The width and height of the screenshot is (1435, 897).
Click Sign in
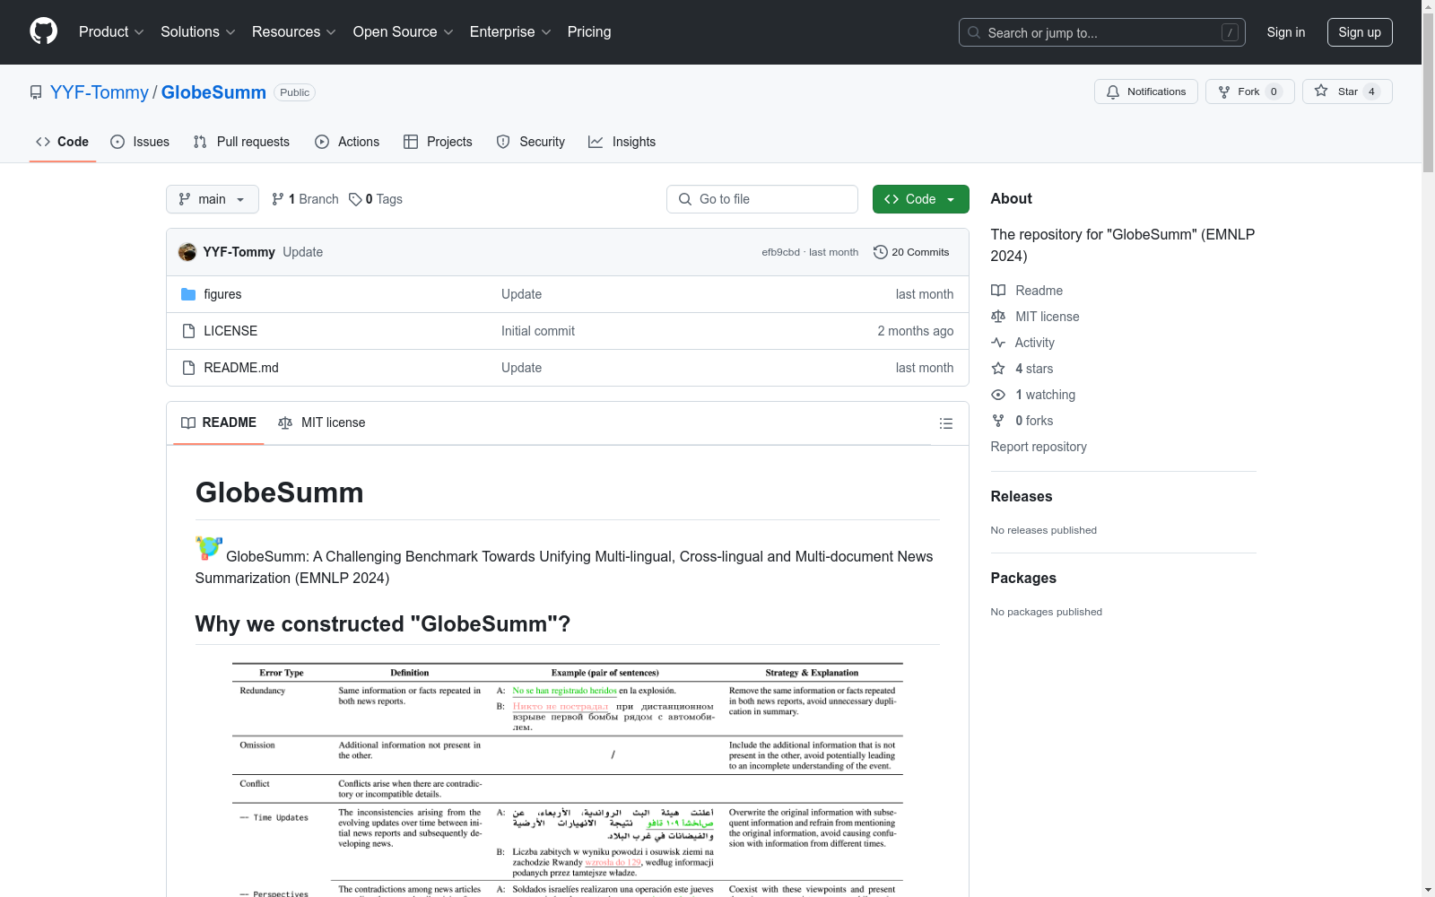[x=1286, y=32]
